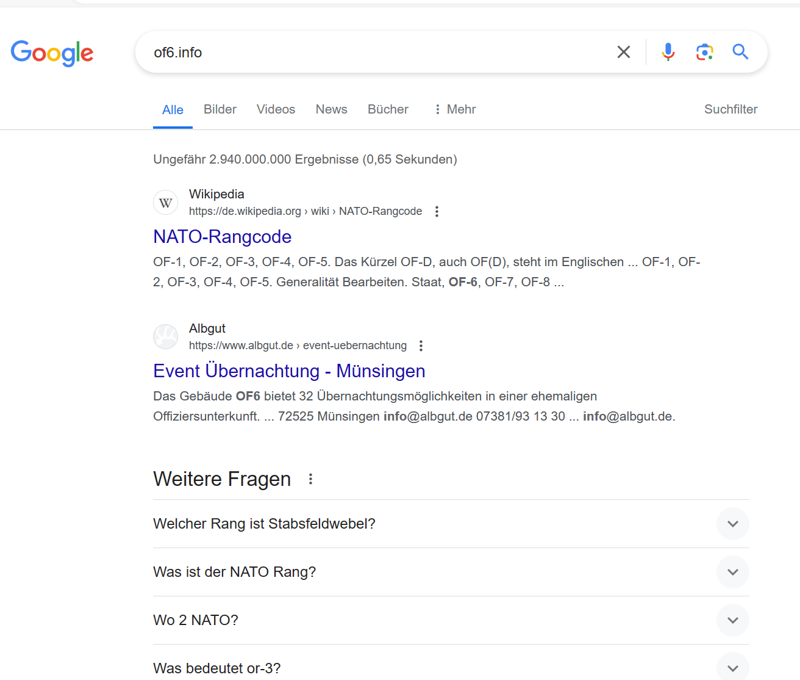This screenshot has width=800, height=680.
Task: Click the Albgut snippet text 'Das Gebäude OF6 bietet'
Action: coord(414,407)
